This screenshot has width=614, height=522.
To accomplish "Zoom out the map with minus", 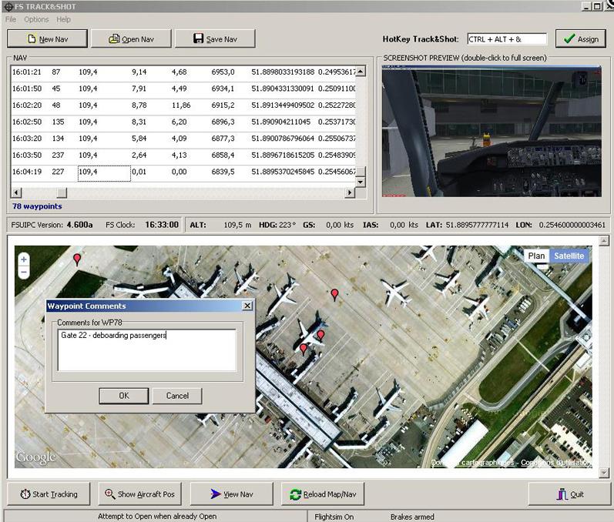I will coord(24,272).
